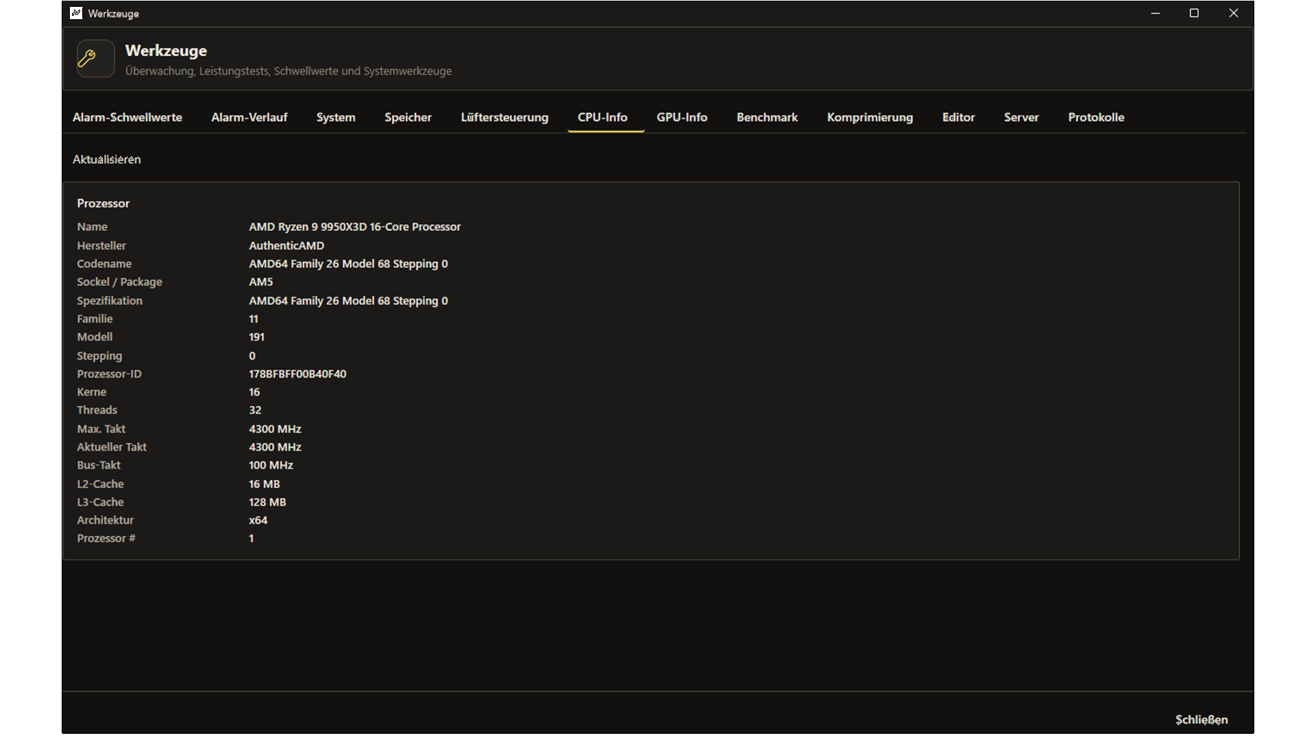
Task: Click the L2-Cache value 16 MB
Action: (265, 484)
